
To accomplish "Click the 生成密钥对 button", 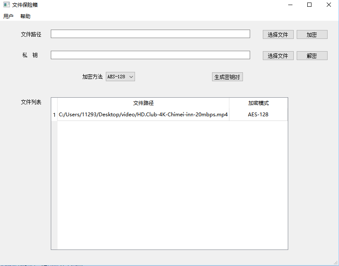I will click(227, 77).
